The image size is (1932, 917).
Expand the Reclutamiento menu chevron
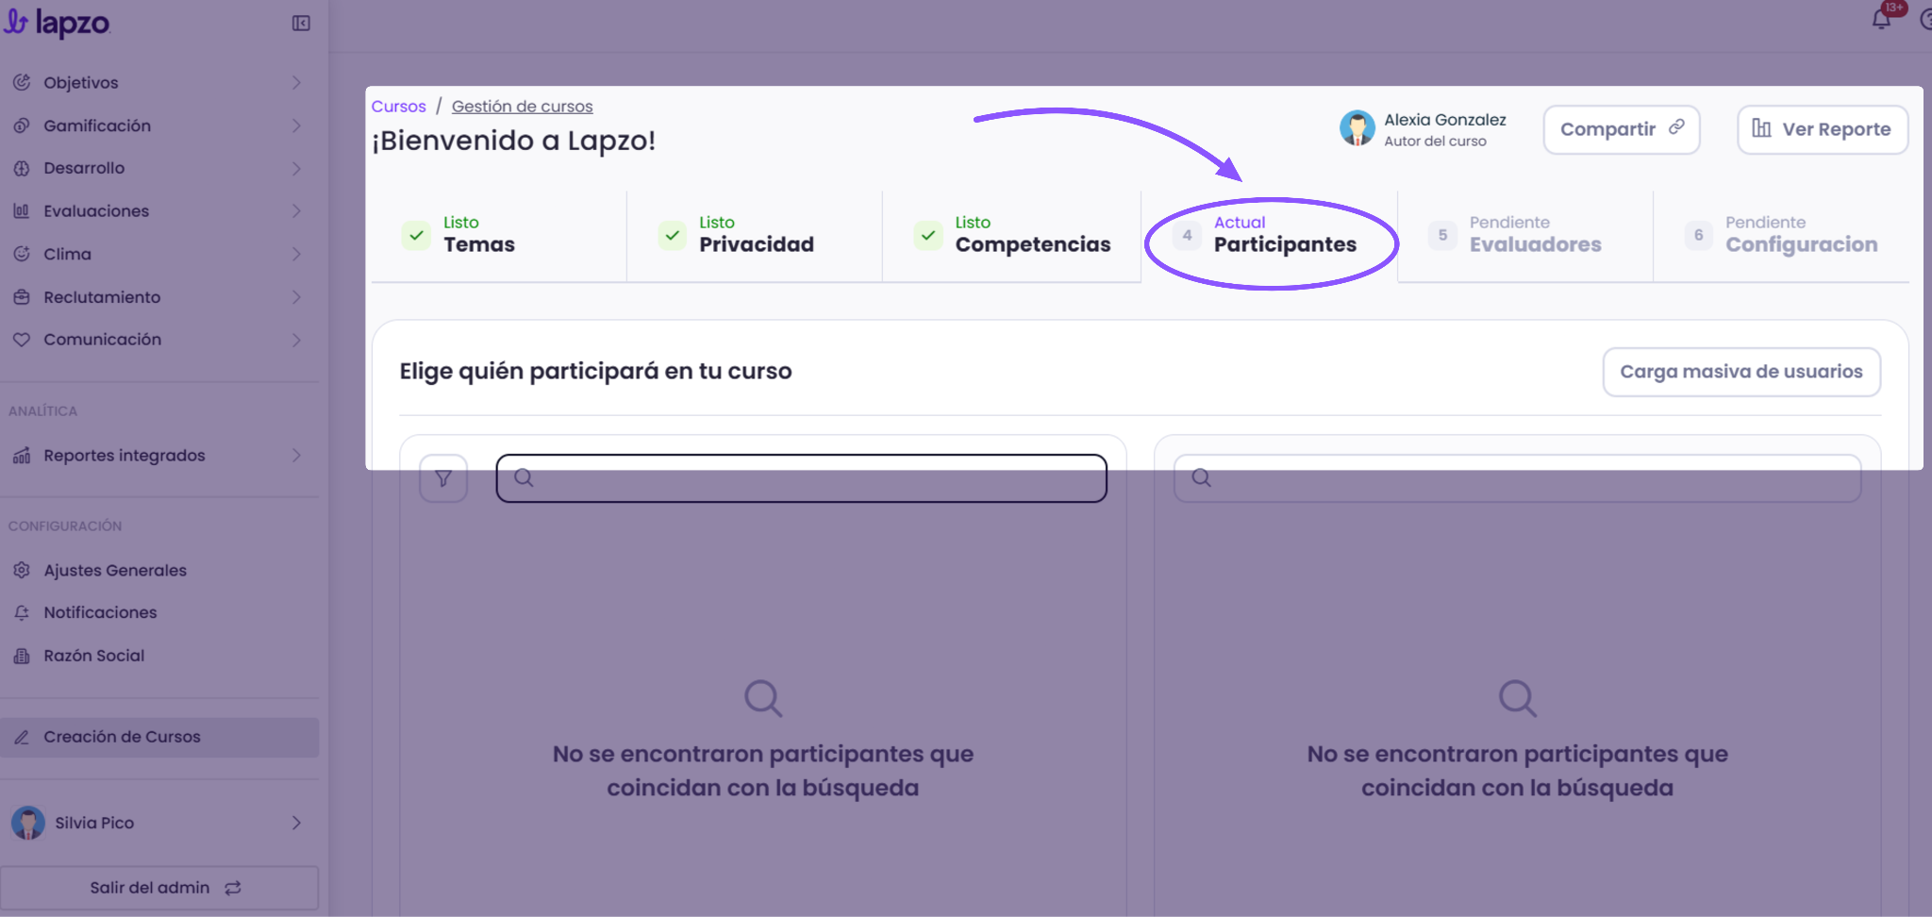point(296,297)
